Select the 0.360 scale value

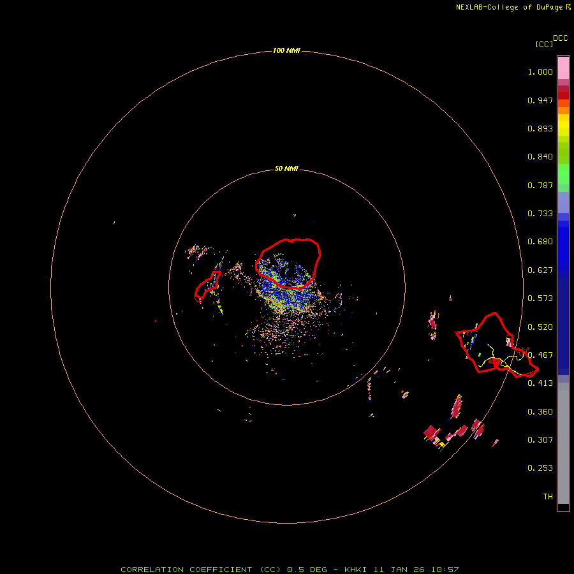tap(540, 412)
